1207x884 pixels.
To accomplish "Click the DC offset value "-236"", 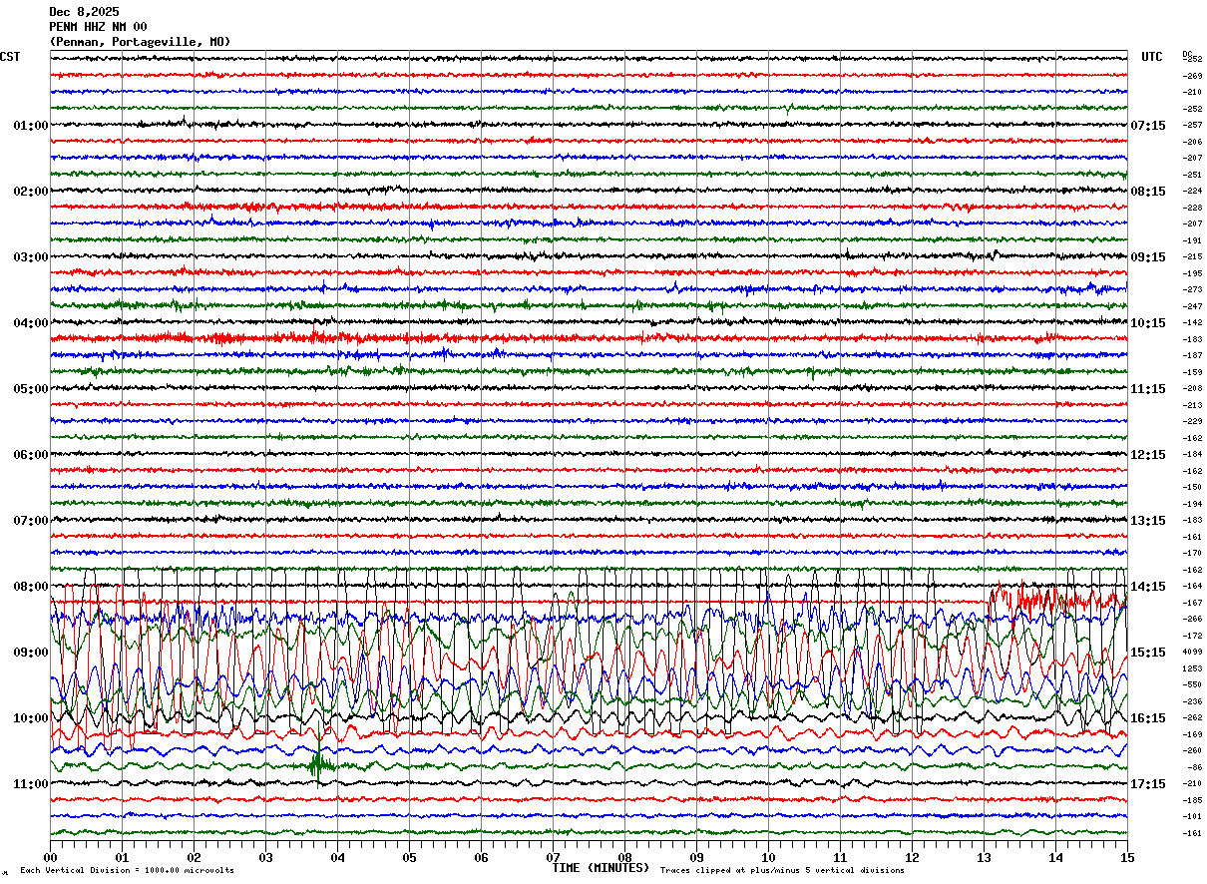I will tap(1192, 701).
